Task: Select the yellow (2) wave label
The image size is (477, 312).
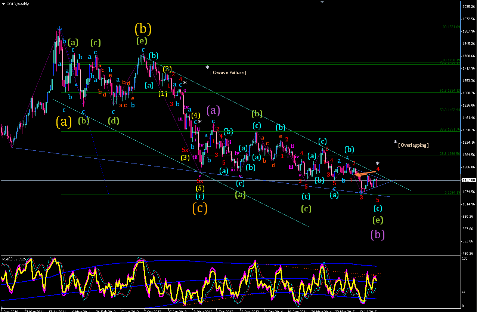Action: click(x=167, y=69)
